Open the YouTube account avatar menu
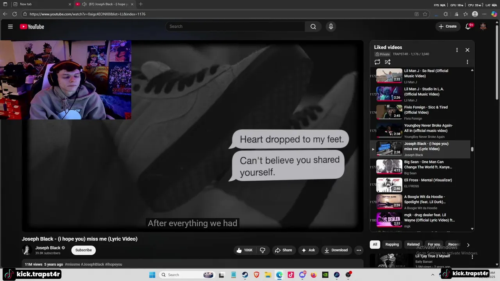The height and width of the screenshot is (281, 500). pos(483,27)
